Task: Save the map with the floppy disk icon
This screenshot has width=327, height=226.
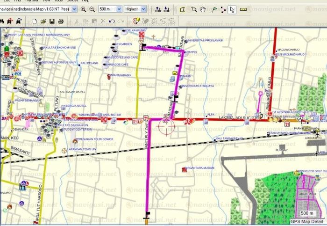Action: [x=52, y=21]
